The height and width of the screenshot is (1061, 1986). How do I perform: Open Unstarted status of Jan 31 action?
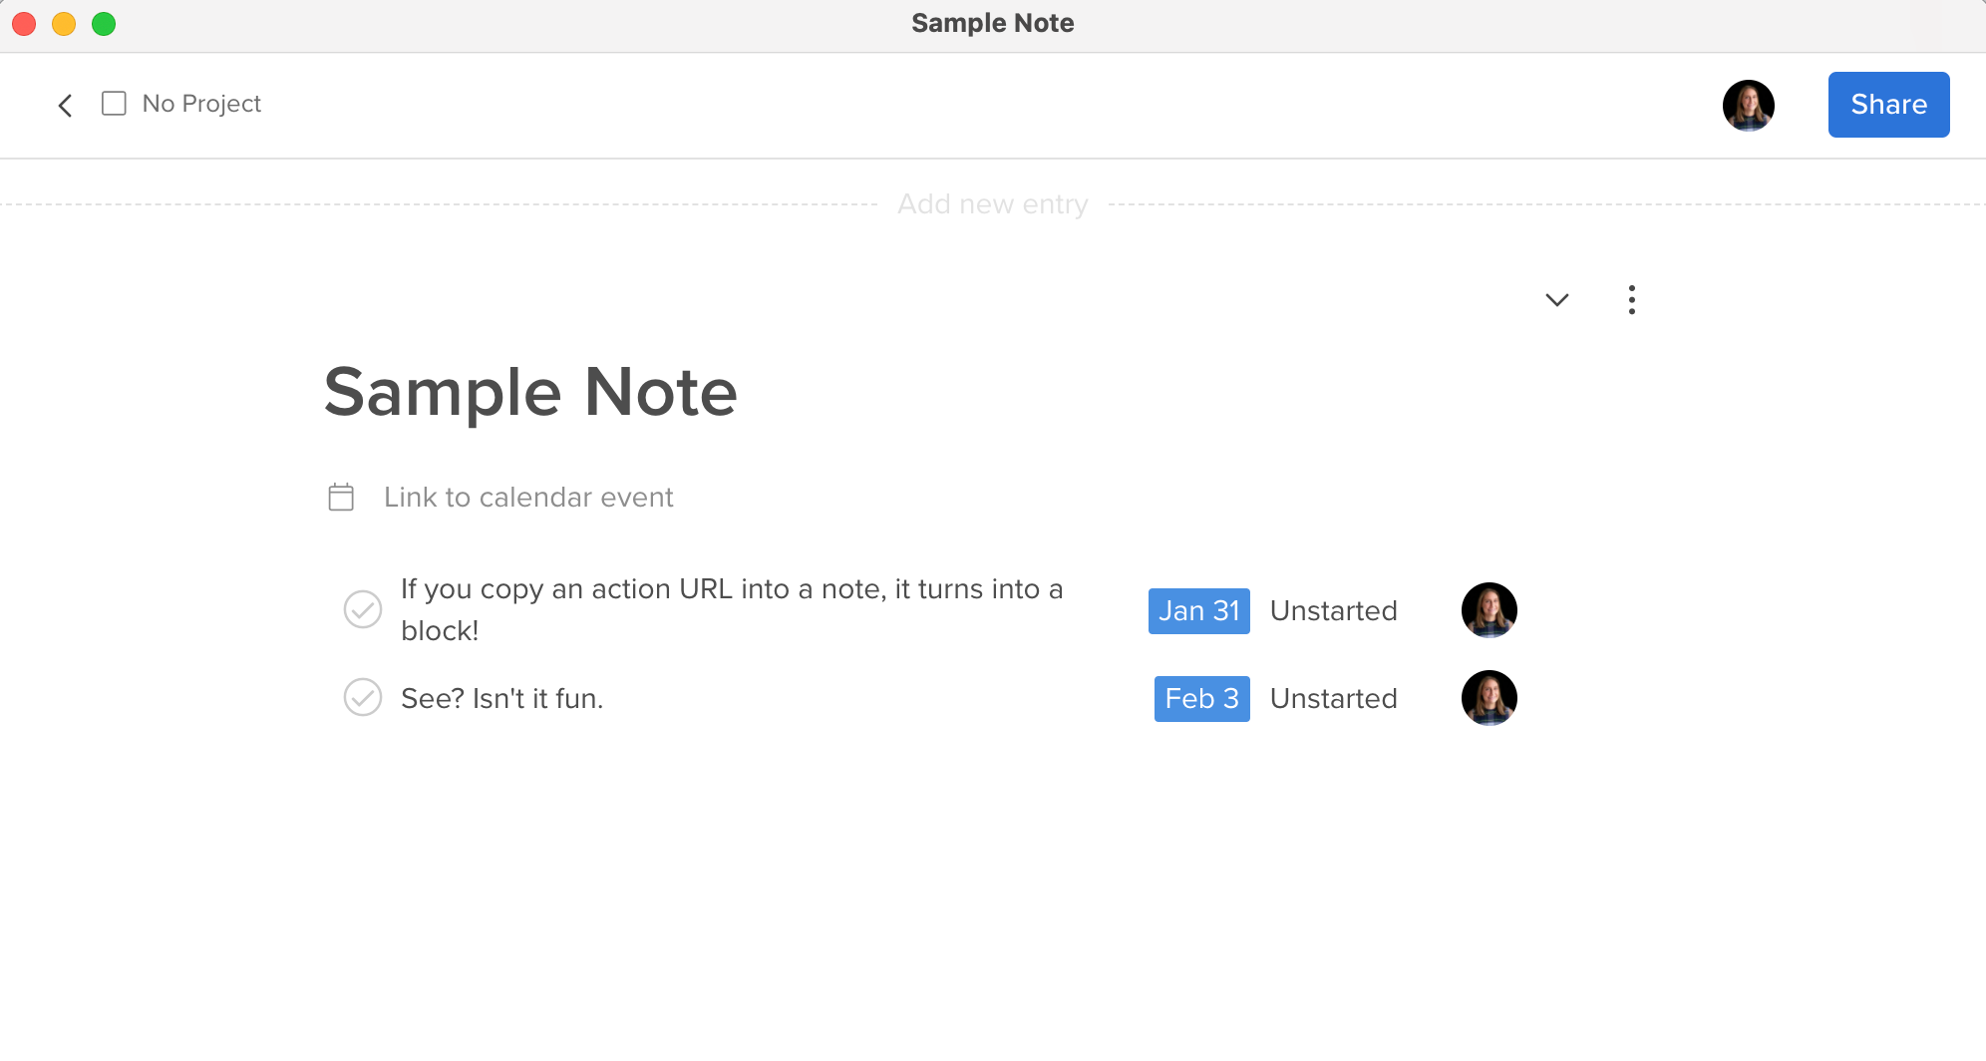pyautogui.click(x=1333, y=610)
